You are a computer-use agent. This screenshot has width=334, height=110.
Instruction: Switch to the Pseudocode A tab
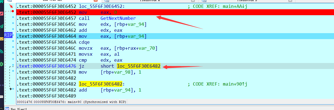point(147,1)
